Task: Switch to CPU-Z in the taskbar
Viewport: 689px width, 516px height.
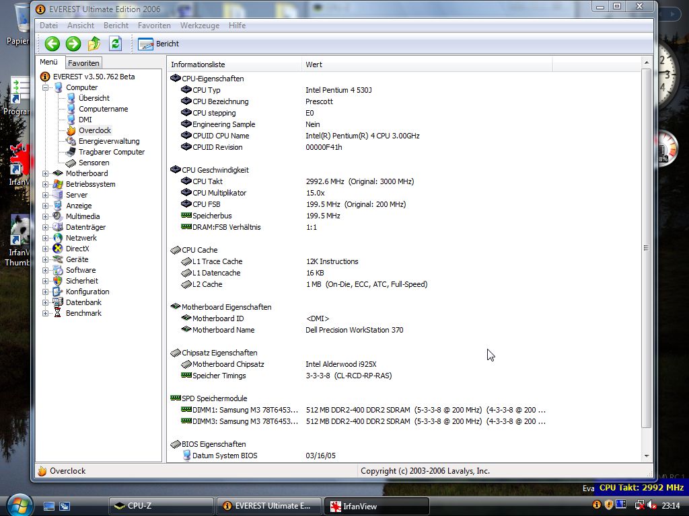Action: click(x=161, y=506)
